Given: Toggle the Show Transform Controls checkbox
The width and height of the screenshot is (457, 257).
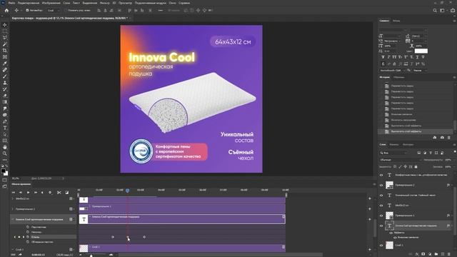Looking at the screenshot, I should click(x=66, y=10).
